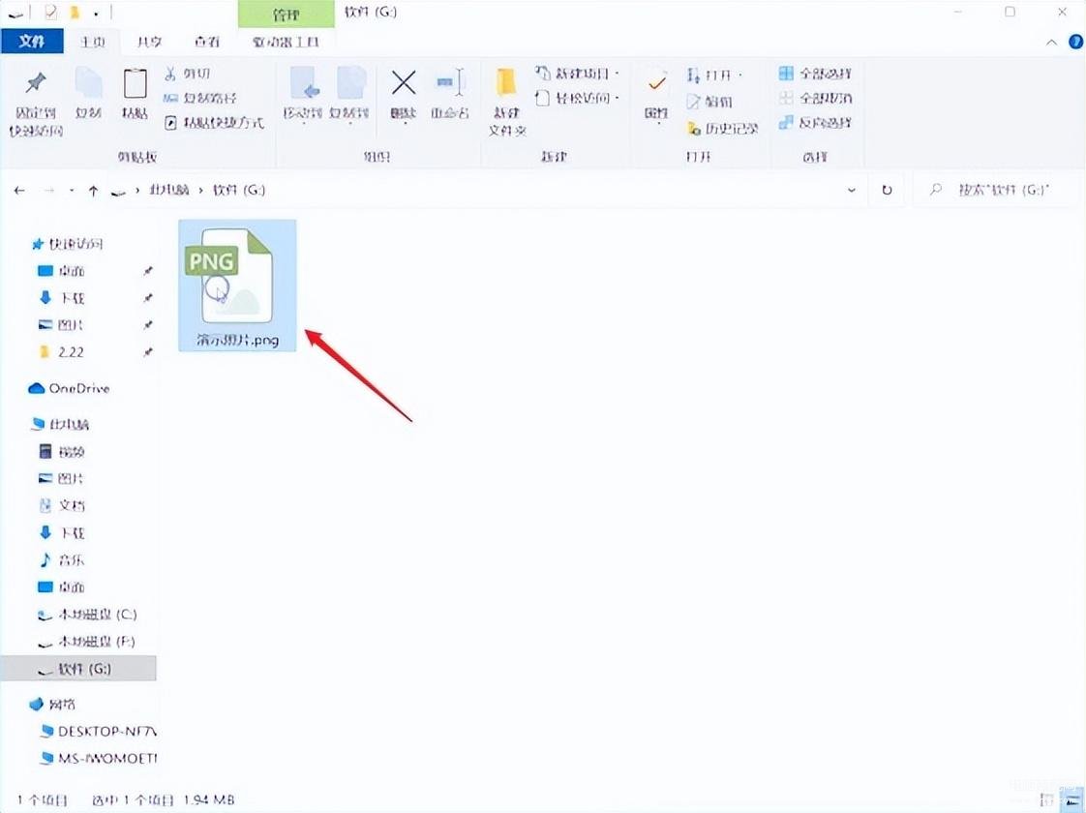
Task: Go forward with right arrow
Action: coord(48,190)
